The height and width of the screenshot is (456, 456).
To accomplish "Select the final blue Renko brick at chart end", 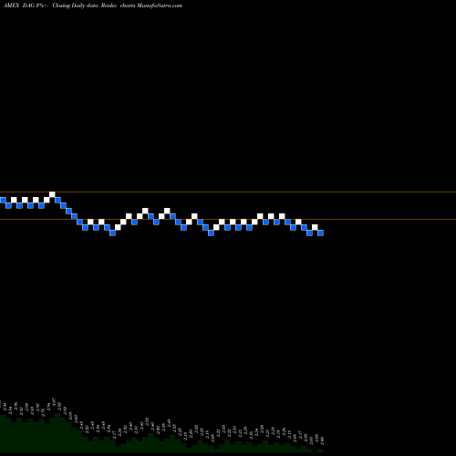I will 320,233.
